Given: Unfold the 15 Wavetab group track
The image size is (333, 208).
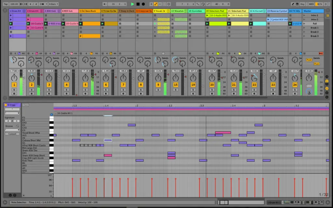Looking at the screenshot, I should (186, 11).
